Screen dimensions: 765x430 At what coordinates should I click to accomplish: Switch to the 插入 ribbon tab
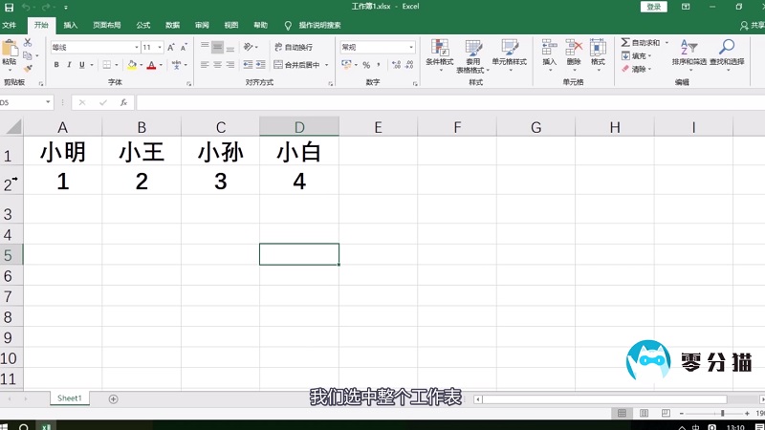coord(71,25)
